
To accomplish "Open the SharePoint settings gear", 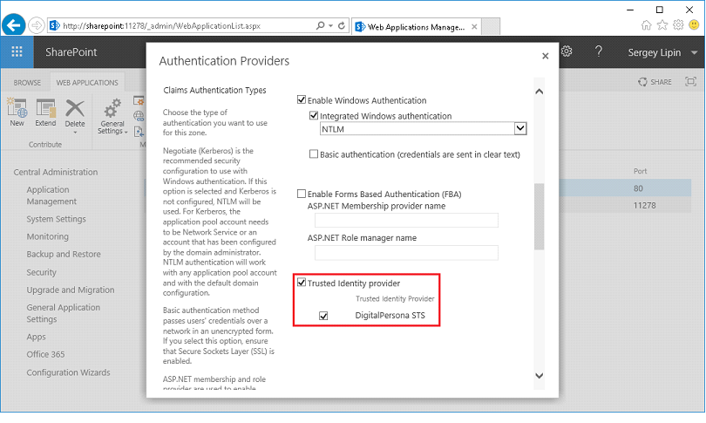I will click(x=566, y=52).
